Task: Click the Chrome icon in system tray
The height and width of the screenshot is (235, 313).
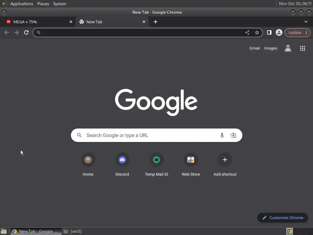Action: click(x=289, y=231)
